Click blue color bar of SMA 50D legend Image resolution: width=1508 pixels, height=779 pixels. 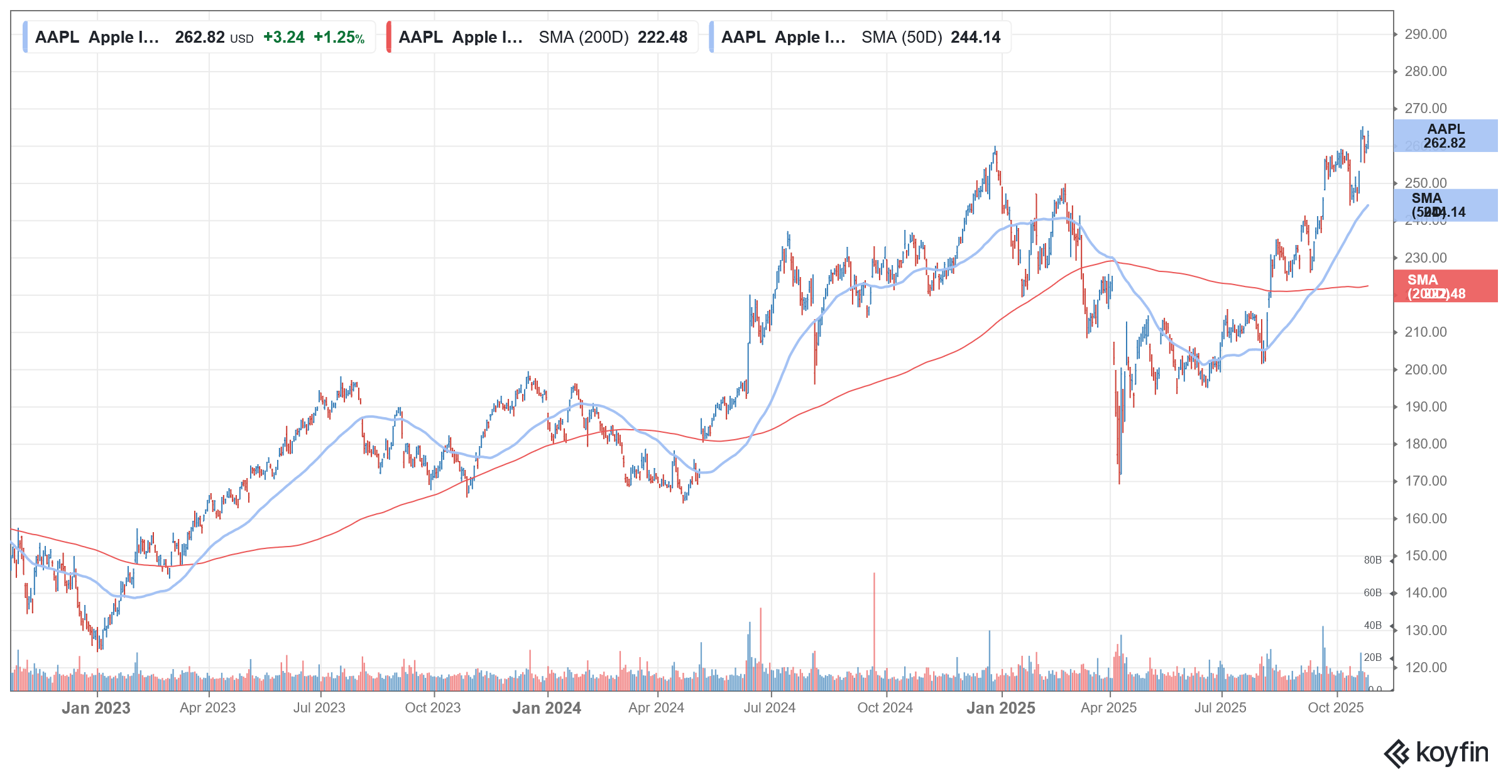(x=712, y=37)
